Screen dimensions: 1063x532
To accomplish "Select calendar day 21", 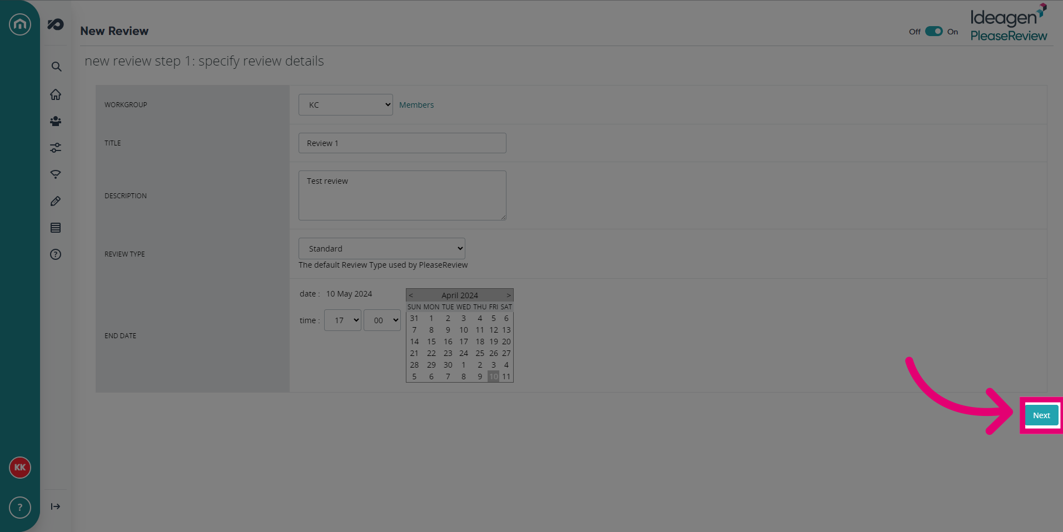I will tap(414, 353).
